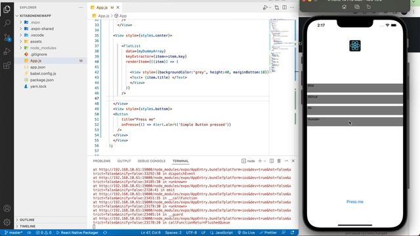The image size is (420, 236).
Task: Tap the Press me button in simulator
Action: pos(355,202)
